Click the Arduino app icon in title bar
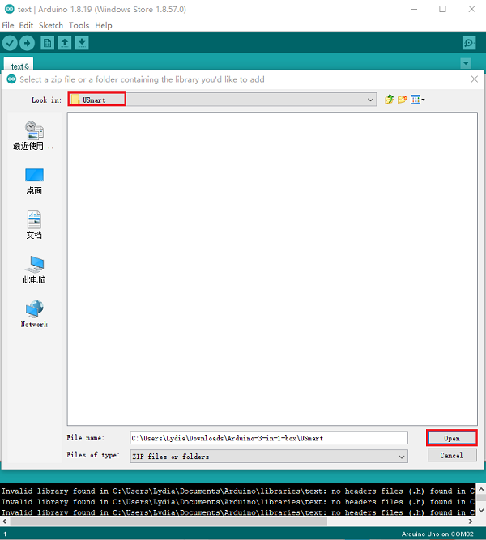 point(9,9)
